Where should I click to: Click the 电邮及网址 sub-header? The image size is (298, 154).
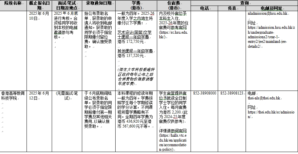pos(271,8)
